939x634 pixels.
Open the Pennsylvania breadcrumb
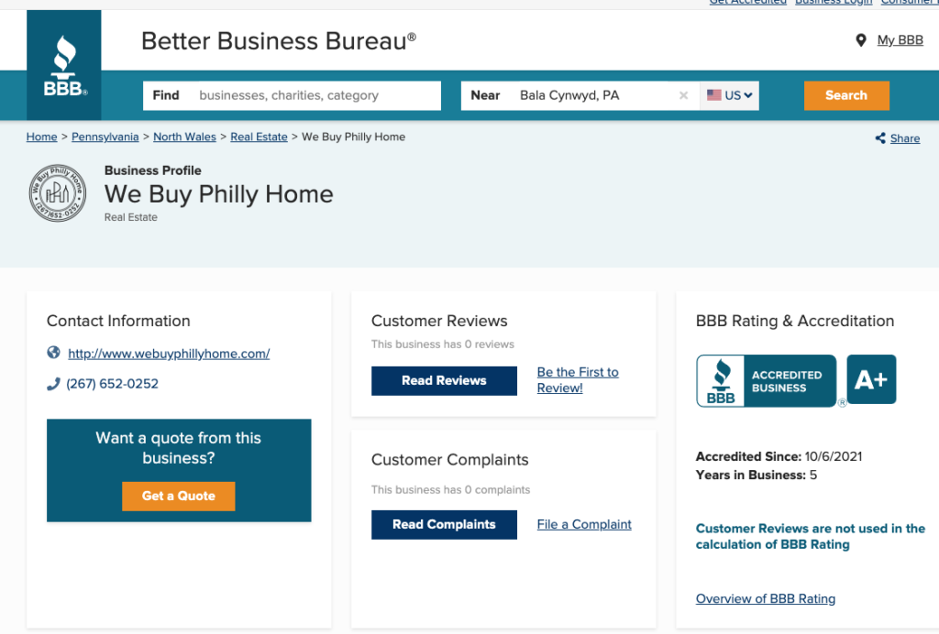tap(105, 137)
